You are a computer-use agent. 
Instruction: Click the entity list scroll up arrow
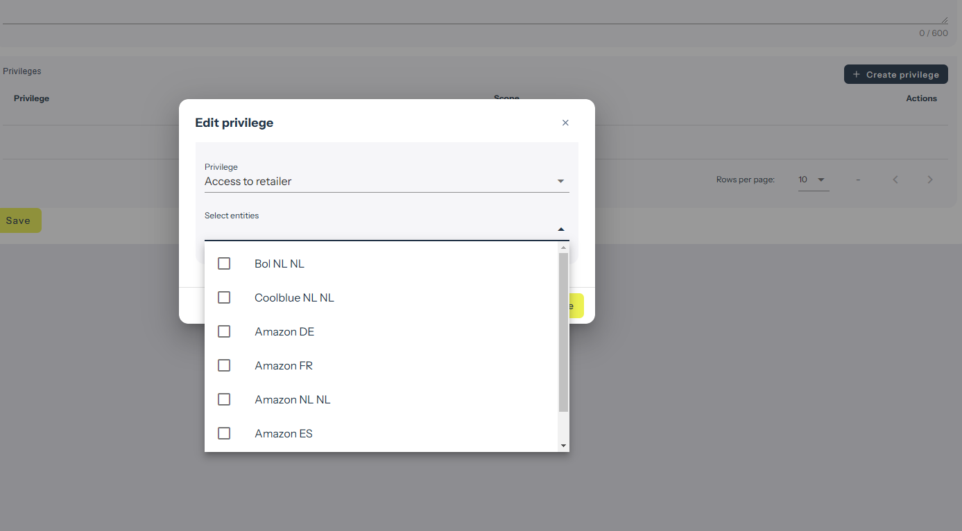tap(563, 247)
